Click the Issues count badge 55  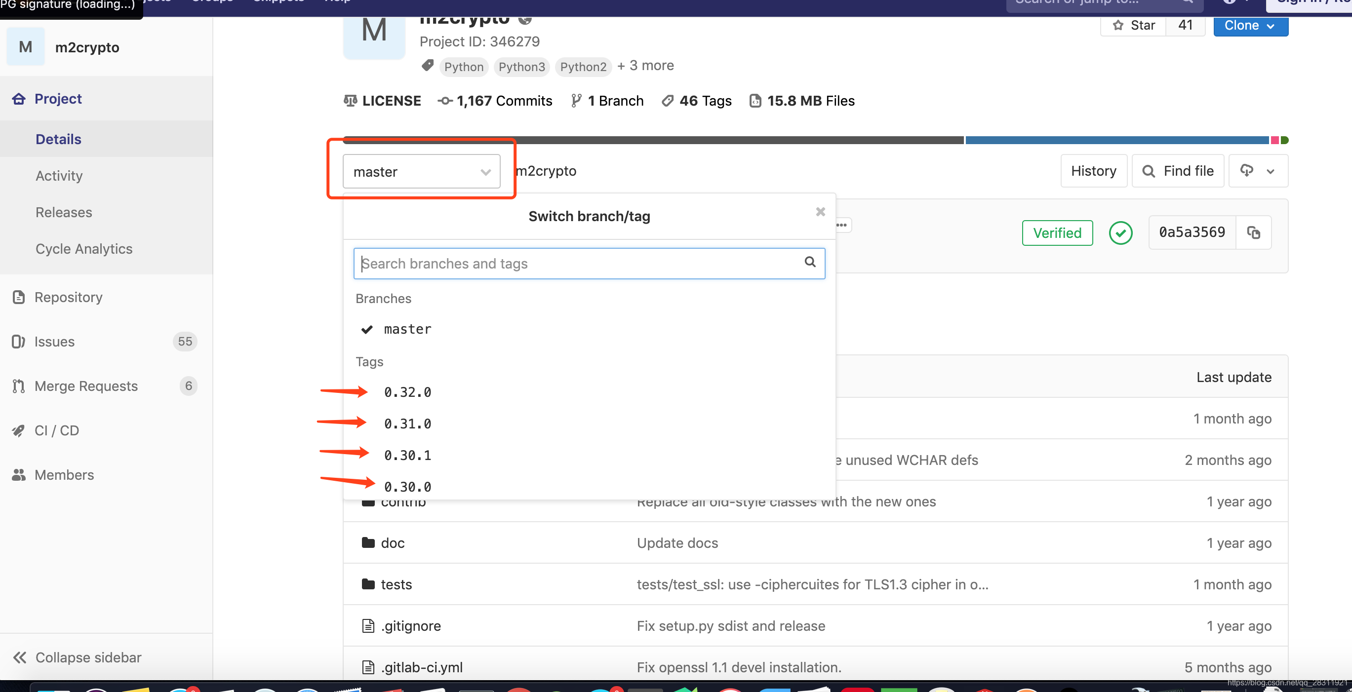click(185, 342)
